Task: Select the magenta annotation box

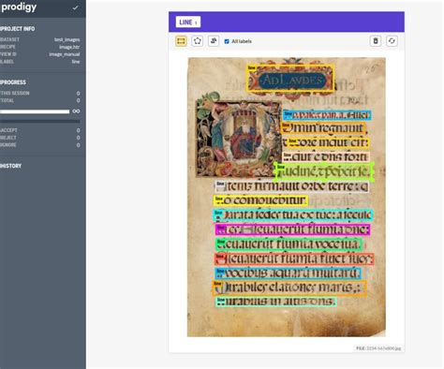Action: pos(293,229)
